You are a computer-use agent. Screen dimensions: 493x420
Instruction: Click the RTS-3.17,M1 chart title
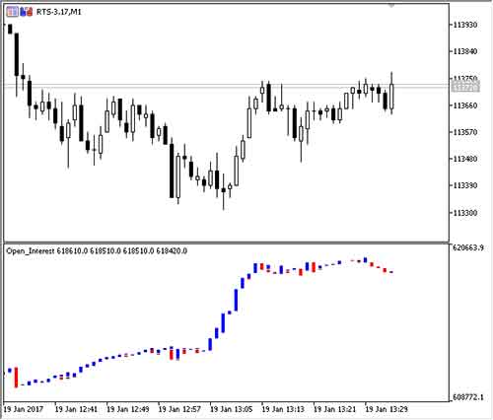[58, 12]
